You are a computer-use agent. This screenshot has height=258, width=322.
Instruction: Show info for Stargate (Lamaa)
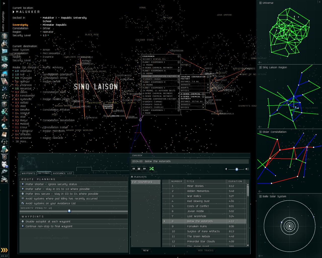click(x=179, y=102)
